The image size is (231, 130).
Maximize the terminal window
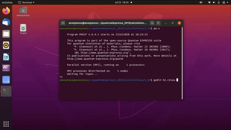click(173, 23)
